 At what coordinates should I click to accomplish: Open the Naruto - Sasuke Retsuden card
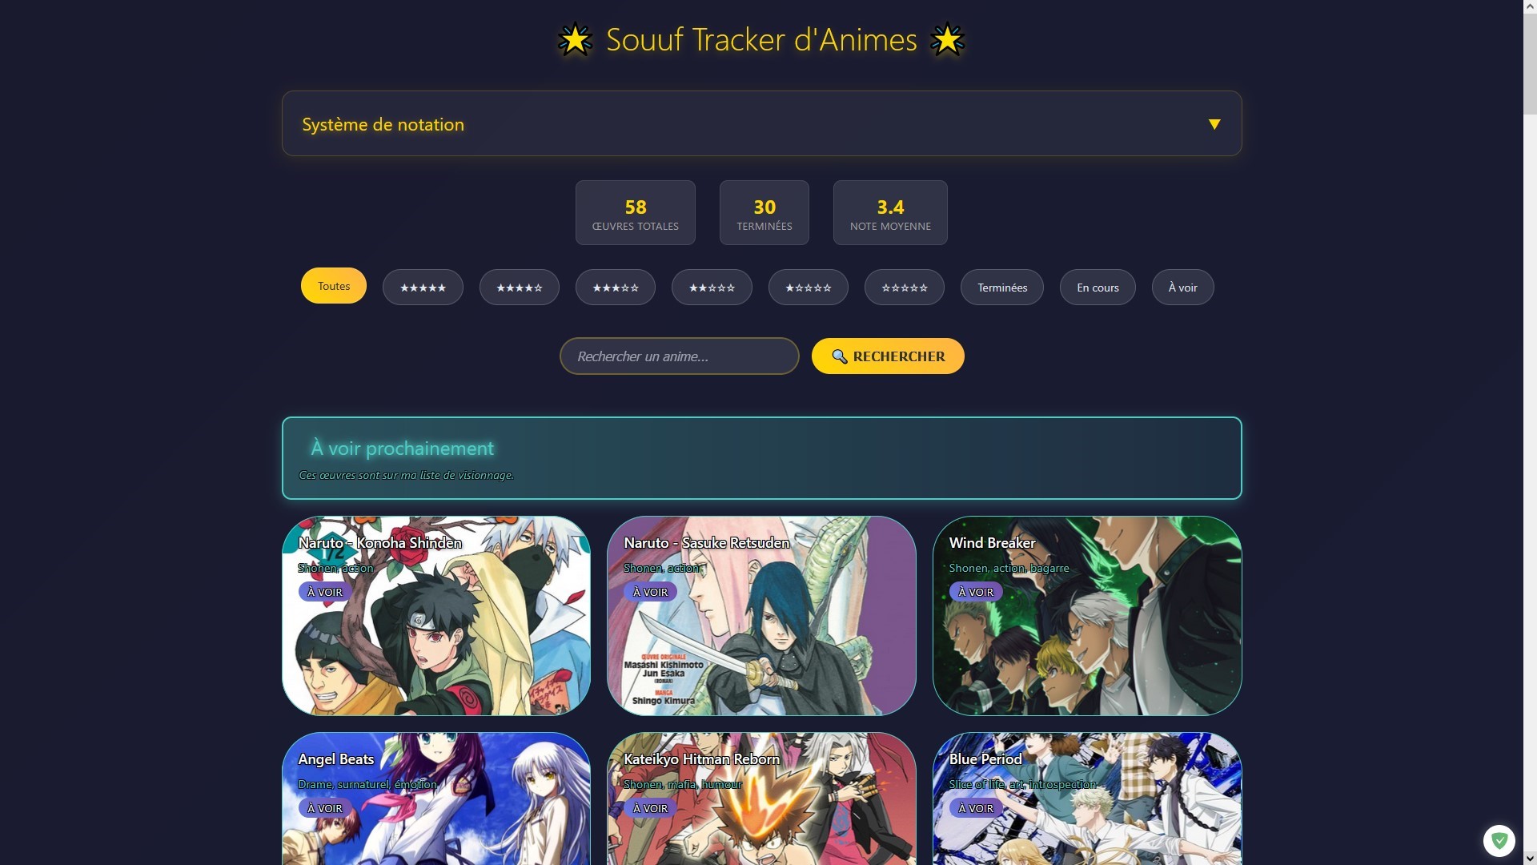pos(761,616)
